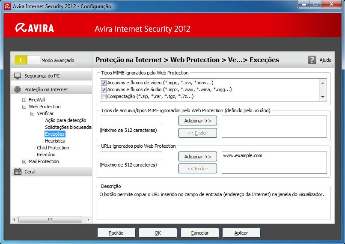
Task: Click the URL input field
Action: point(131,156)
